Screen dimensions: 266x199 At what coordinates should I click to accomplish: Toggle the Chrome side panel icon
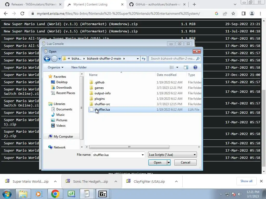(x=244, y=13)
